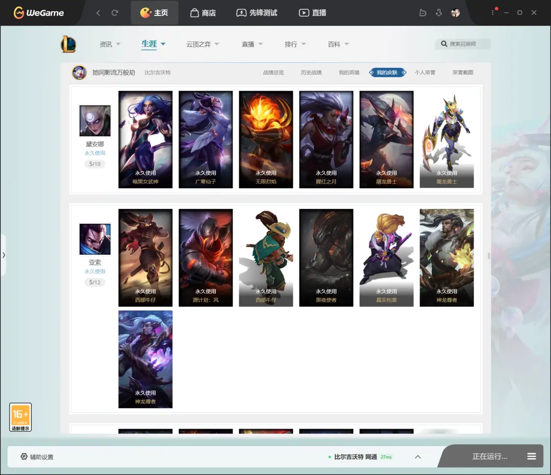551x475 pixels.
Task: Click the 辅助设置 gear icon
Action: coord(24,456)
